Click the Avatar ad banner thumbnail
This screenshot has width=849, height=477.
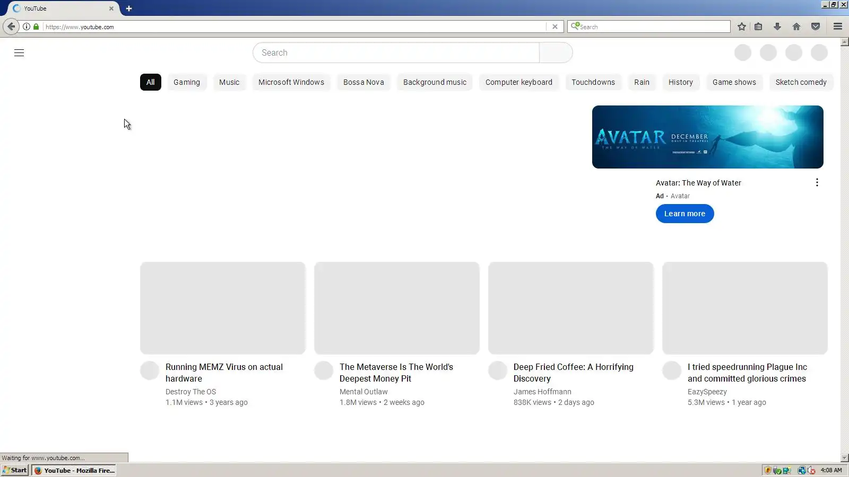point(708,137)
